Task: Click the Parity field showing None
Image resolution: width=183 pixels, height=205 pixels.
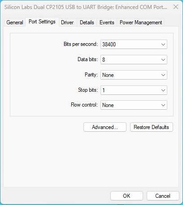Action: pos(134,75)
